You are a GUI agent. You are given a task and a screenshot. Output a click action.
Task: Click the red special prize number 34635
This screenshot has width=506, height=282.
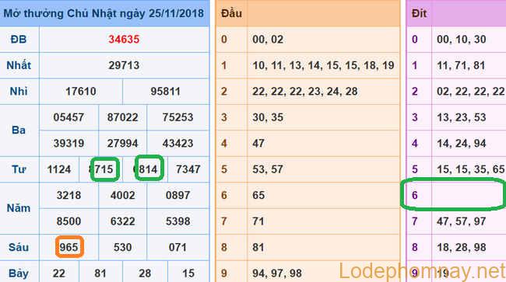pyautogui.click(x=124, y=40)
